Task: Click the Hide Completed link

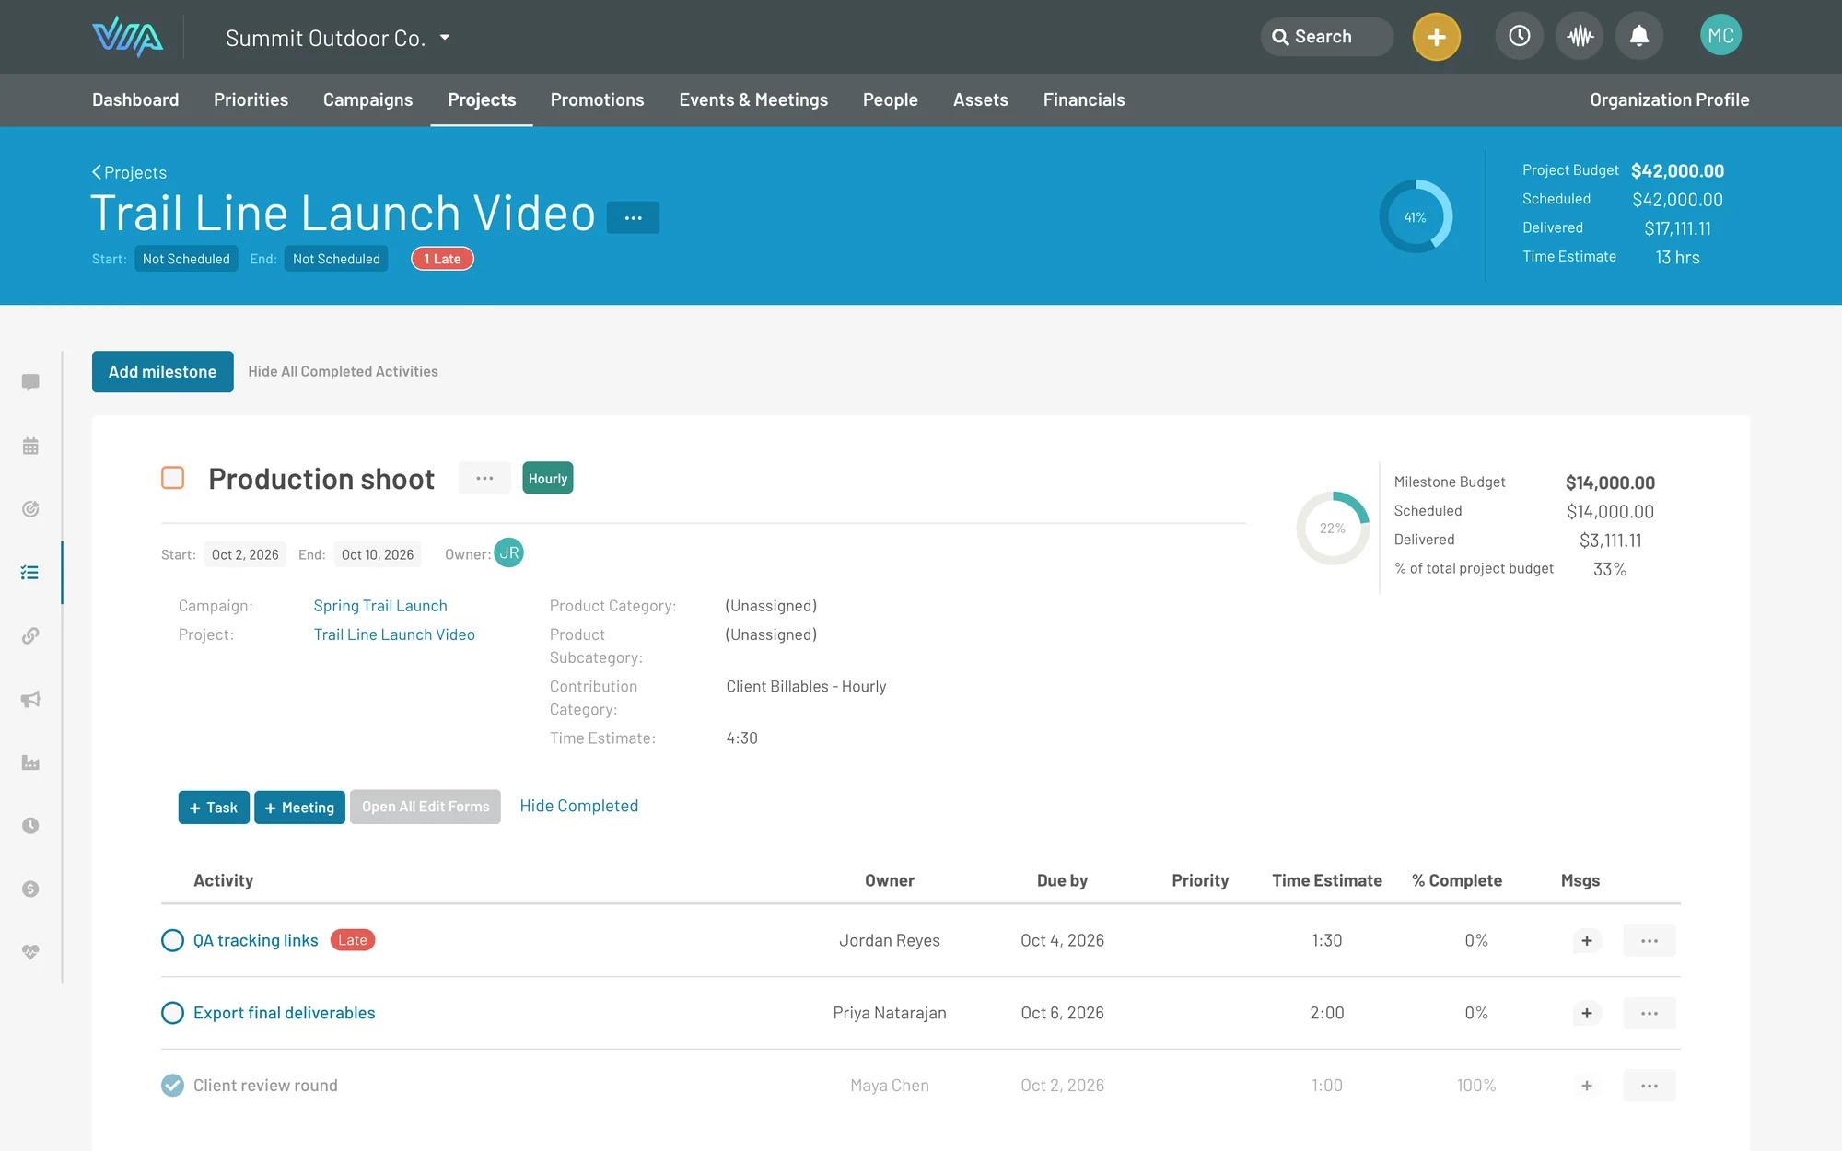Action: point(578,806)
